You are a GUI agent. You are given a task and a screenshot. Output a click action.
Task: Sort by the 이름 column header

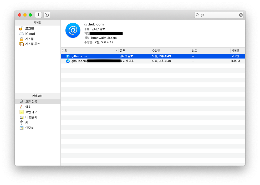(90, 51)
